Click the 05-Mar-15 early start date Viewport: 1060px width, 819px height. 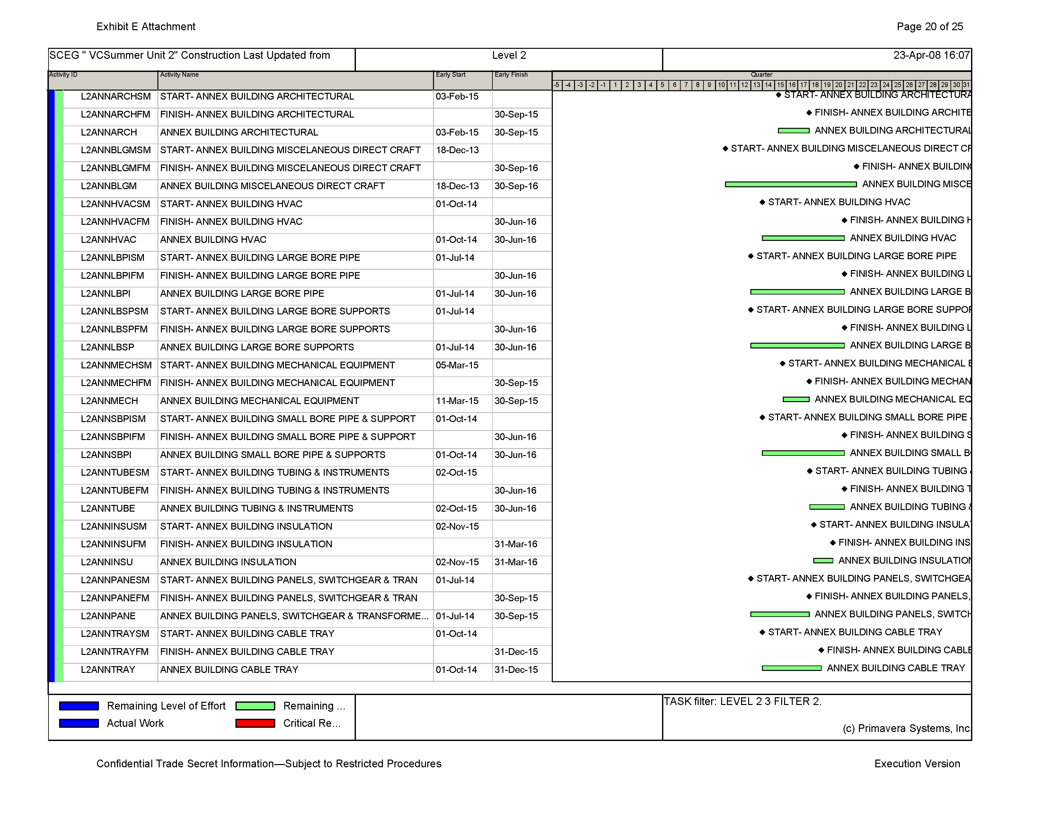coord(457,365)
